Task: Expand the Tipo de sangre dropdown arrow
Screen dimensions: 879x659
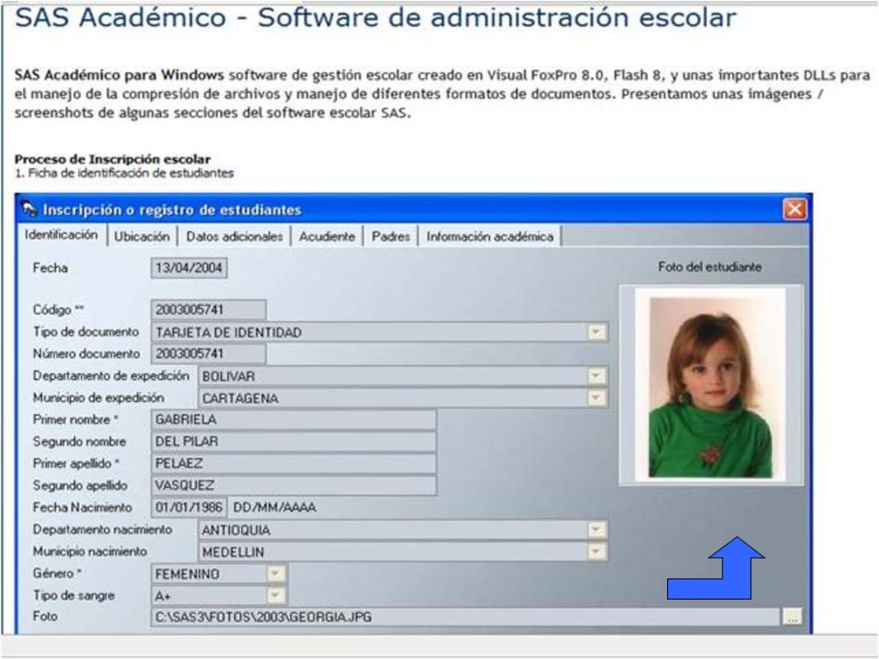Action: point(275,596)
